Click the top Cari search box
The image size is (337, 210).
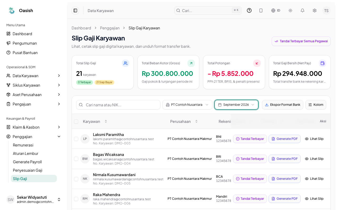point(208,10)
